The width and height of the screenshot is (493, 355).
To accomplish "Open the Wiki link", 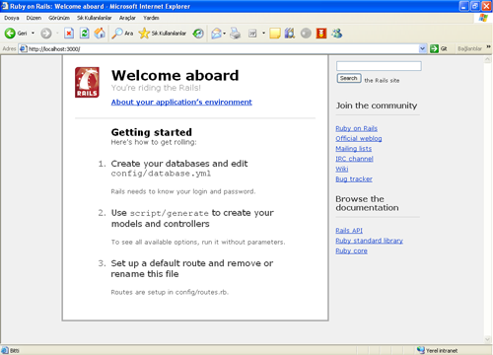I will [x=342, y=169].
